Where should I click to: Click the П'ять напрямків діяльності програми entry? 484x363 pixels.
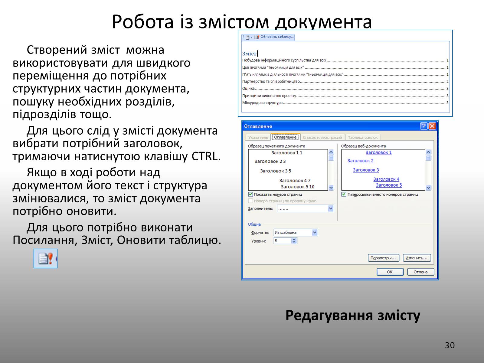[x=345, y=74]
